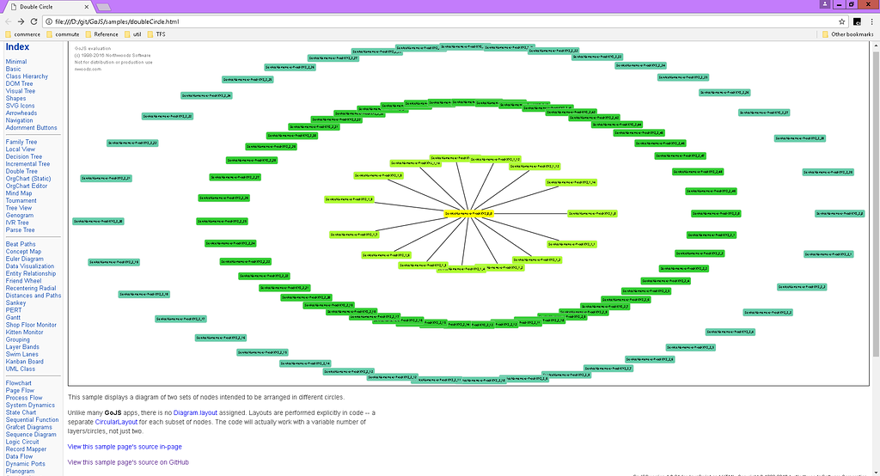Open a new tab with the new-tab button
Image resolution: width=880 pixels, height=476 pixels.
(102, 7)
